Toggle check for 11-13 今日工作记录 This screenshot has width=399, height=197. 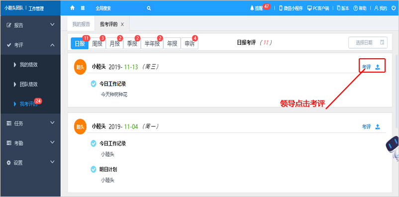pyautogui.click(x=94, y=84)
